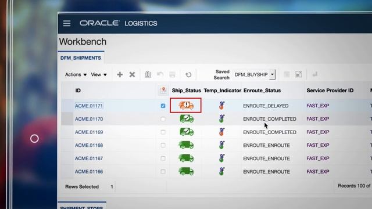This screenshot has width=372, height=209.
Task: Click the thermometer icon for ACME.01170
Action: (221, 118)
